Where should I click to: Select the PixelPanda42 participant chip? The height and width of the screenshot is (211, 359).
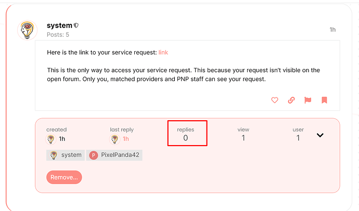pyautogui.click(x=114, y=155)
